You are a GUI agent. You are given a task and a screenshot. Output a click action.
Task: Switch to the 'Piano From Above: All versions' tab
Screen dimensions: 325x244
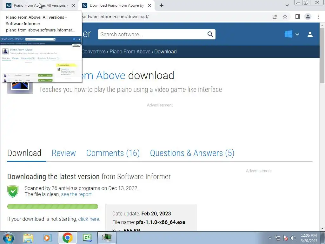(x=39, y=5)
